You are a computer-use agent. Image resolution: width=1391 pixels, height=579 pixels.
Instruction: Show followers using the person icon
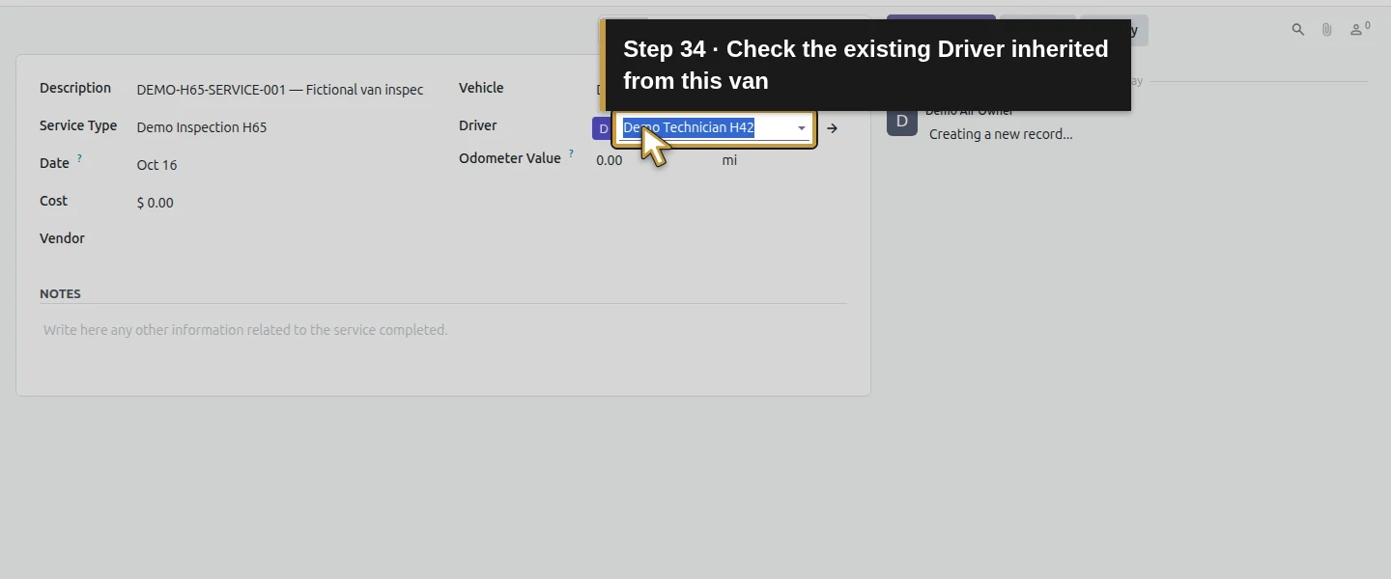click(1359, 30)
